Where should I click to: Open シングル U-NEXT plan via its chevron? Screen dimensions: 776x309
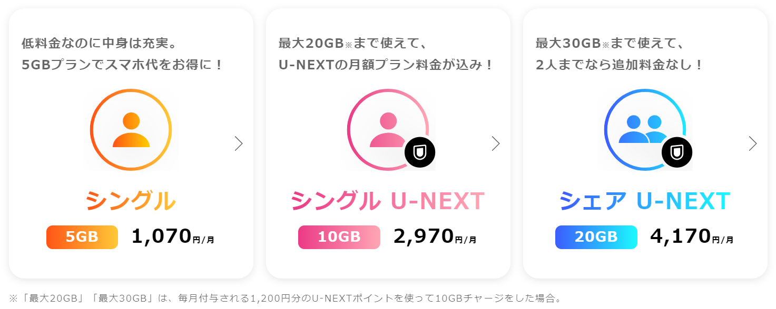(x=496, y=143)
